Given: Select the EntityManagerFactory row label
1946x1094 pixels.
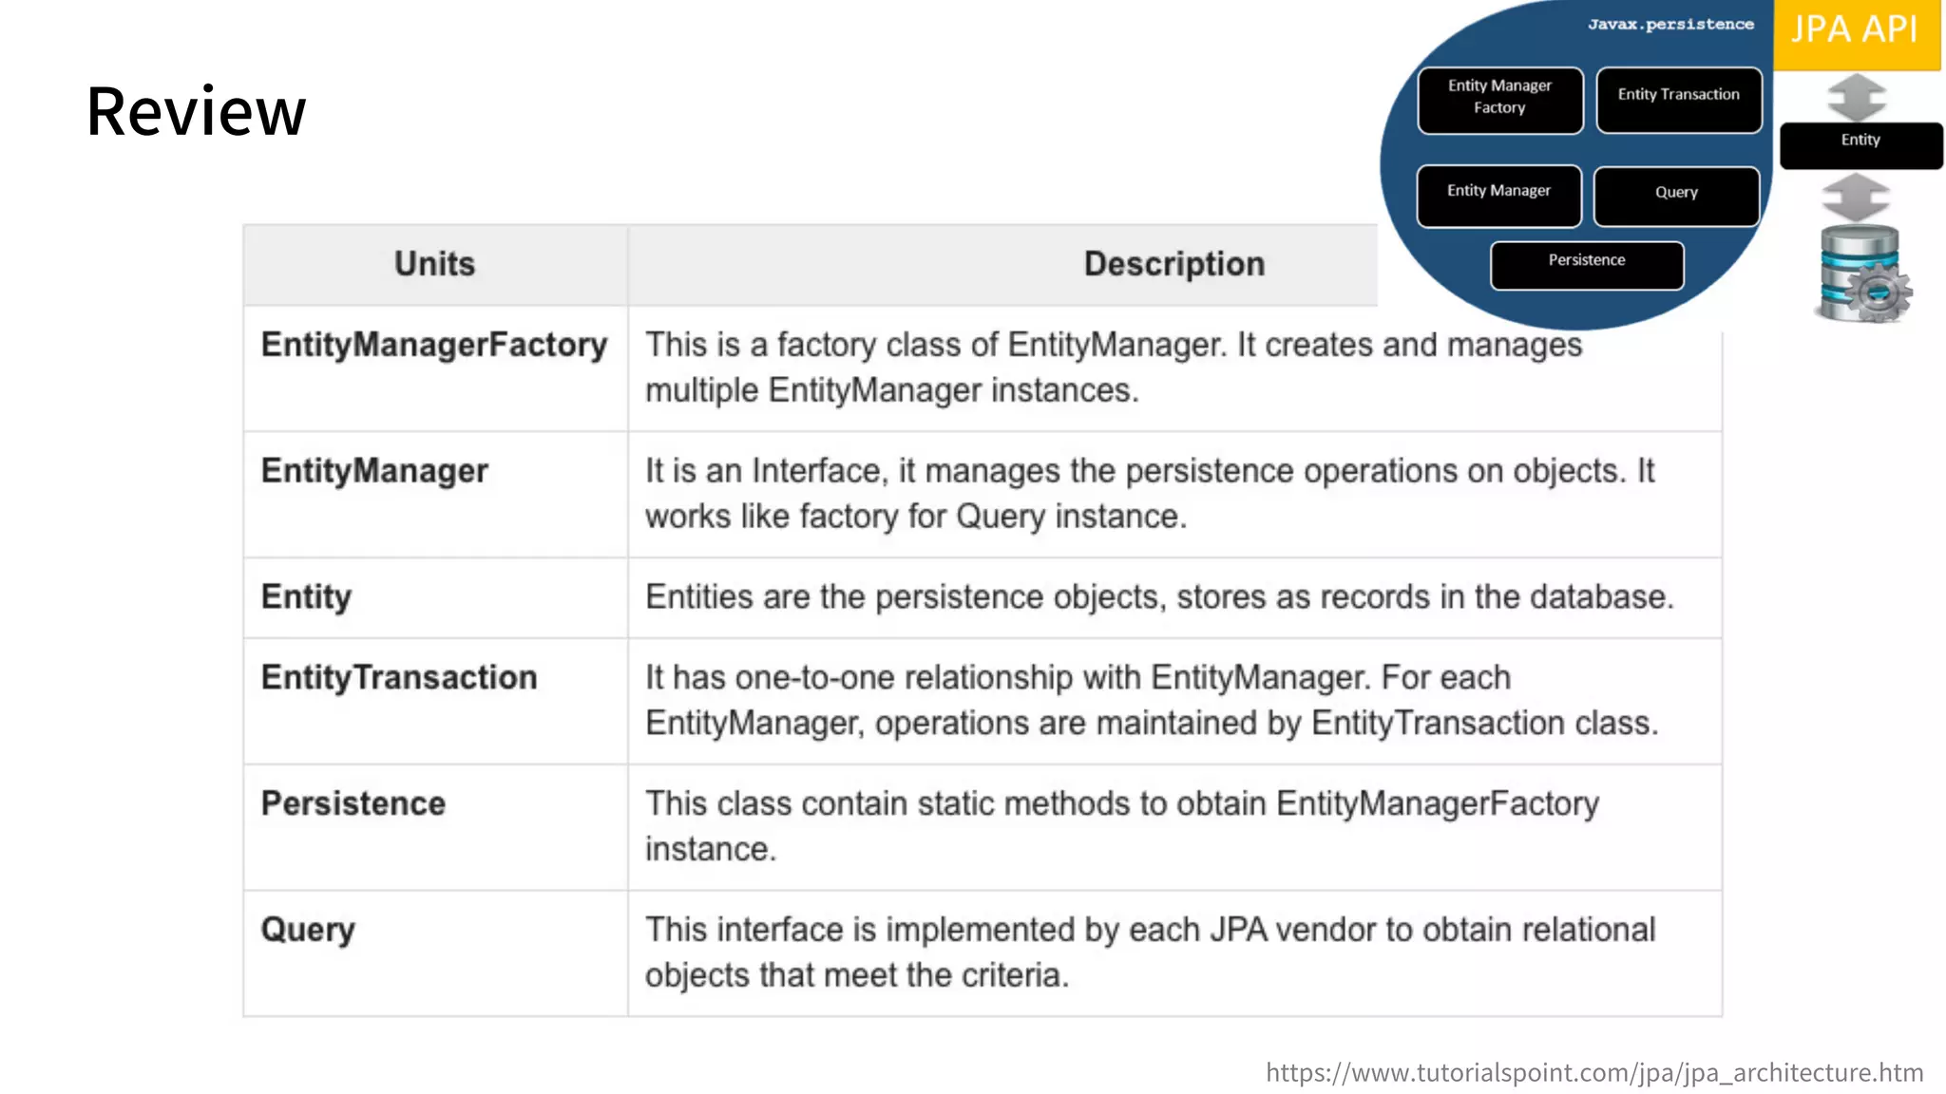Looking at the screenshot, I should (434, 345).
